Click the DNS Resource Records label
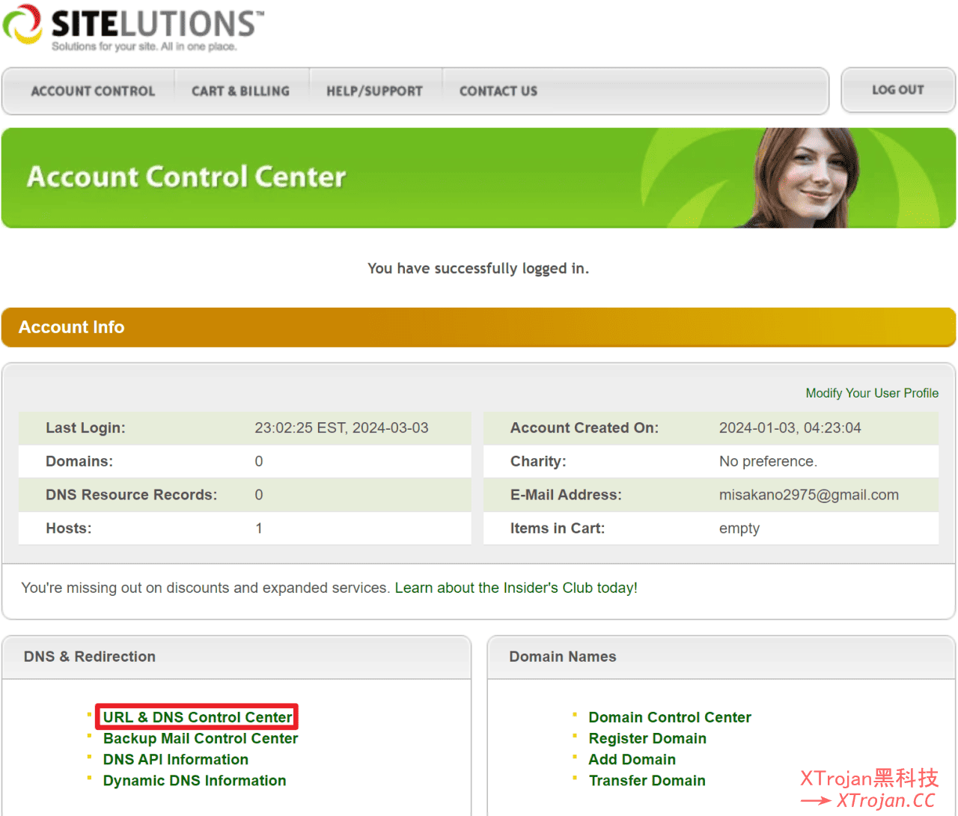 click(132, 495)
